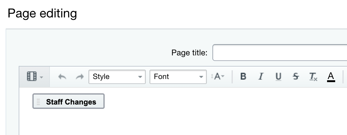Click the Staff Changes drag handle
This screenshot has width=347, height=135.
pyautogui.click(x=38, y=102)
